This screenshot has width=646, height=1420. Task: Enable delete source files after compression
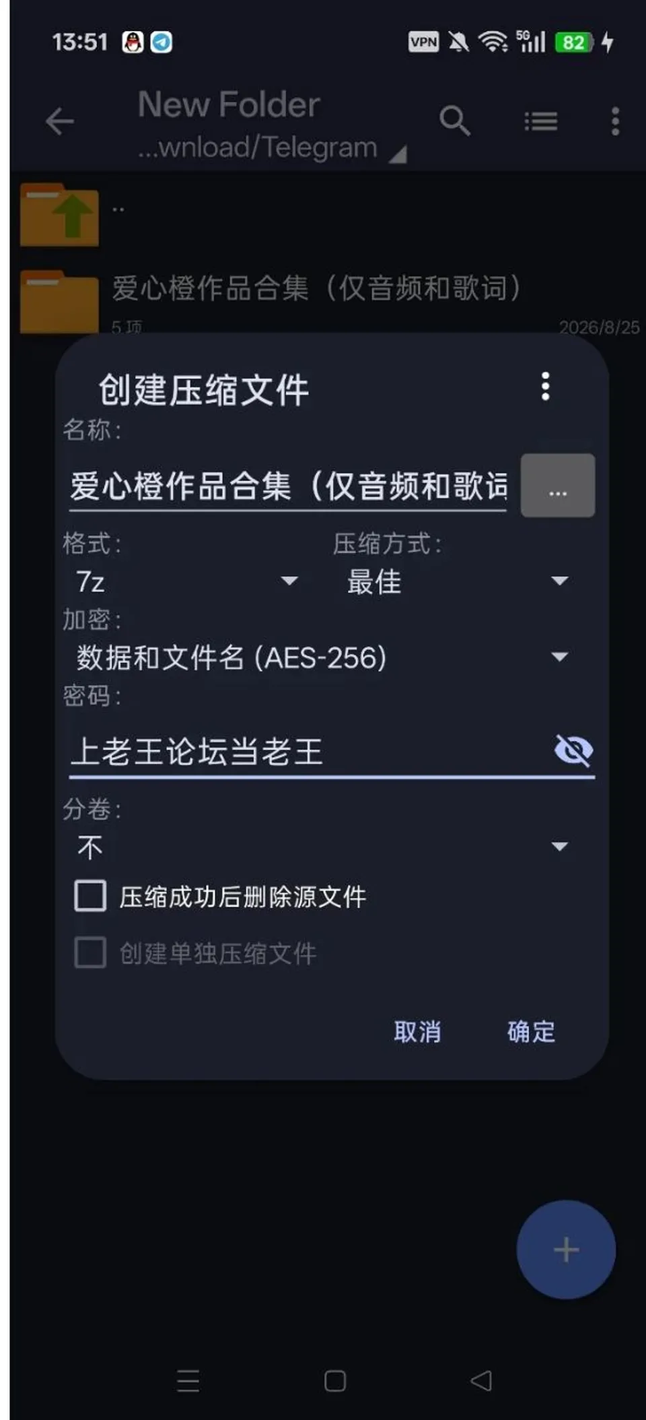click(x=90, y=897)
